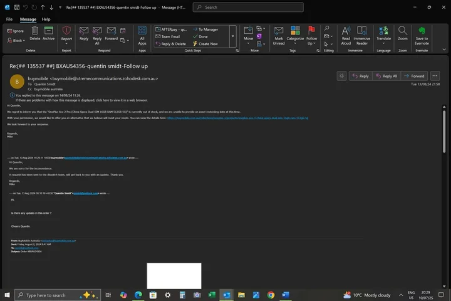Open the Rules dropdown in the Move group
The image size is (451, 301).
click(x=261, y=28)
